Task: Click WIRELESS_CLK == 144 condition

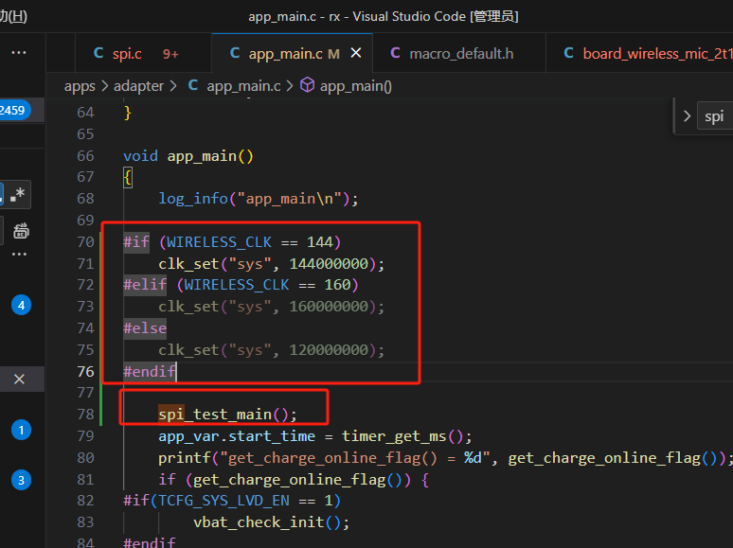Action: pos(250,241)
